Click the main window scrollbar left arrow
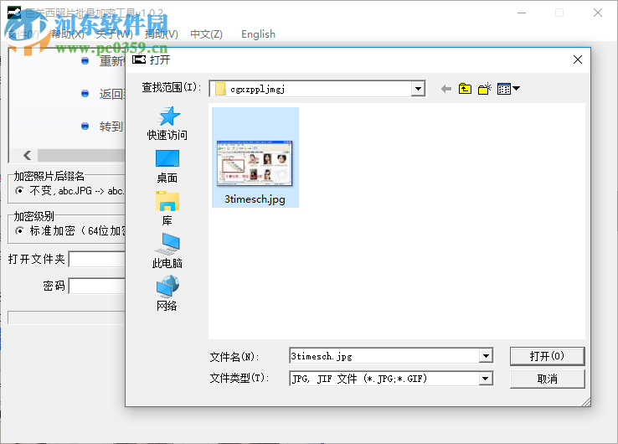The width and height of the screenshot is (618, 444). [27, 155]
